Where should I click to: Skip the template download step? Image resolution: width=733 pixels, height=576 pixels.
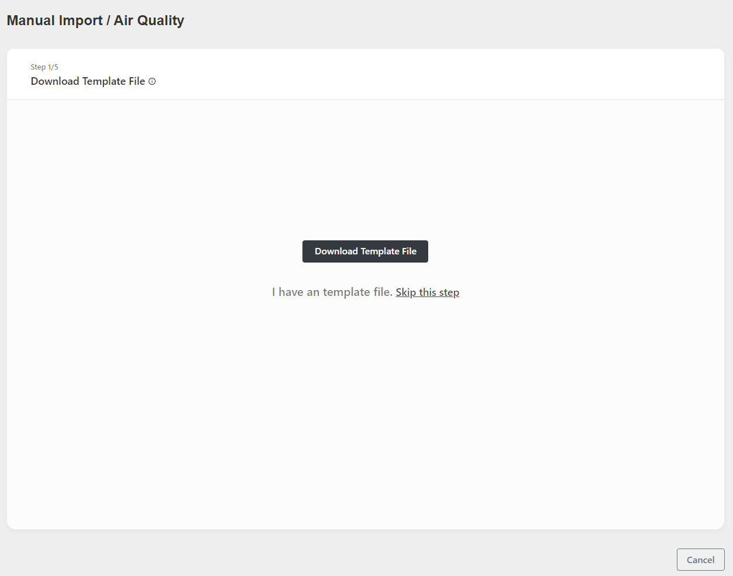pos(427,292)
